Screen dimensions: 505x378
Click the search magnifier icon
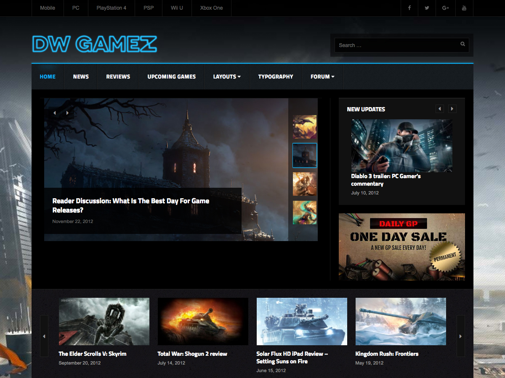(462, 45)
